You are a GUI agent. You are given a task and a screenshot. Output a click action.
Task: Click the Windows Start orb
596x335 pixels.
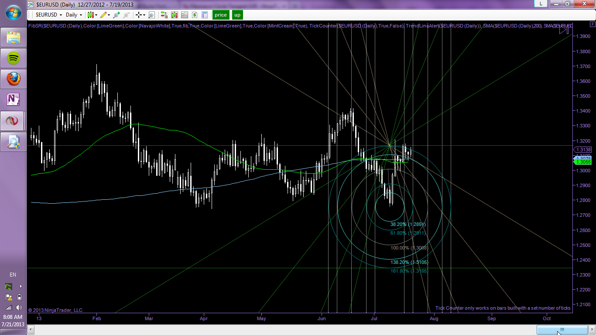[x=13, y=12]
